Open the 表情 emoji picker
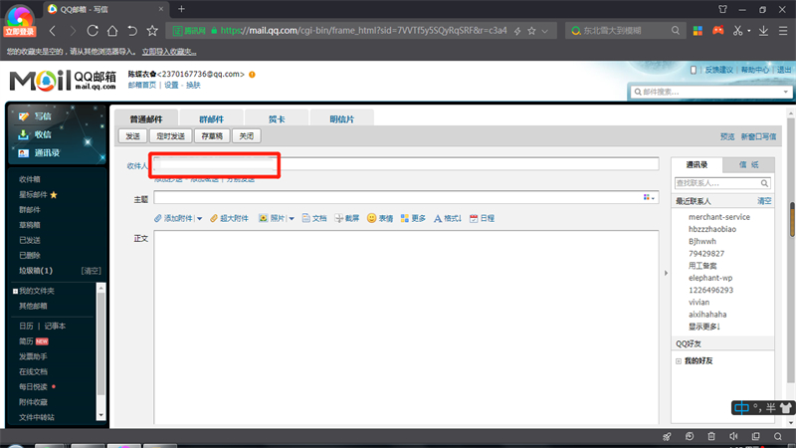Viewport: 796px width, 448px height. click(371, 218)
